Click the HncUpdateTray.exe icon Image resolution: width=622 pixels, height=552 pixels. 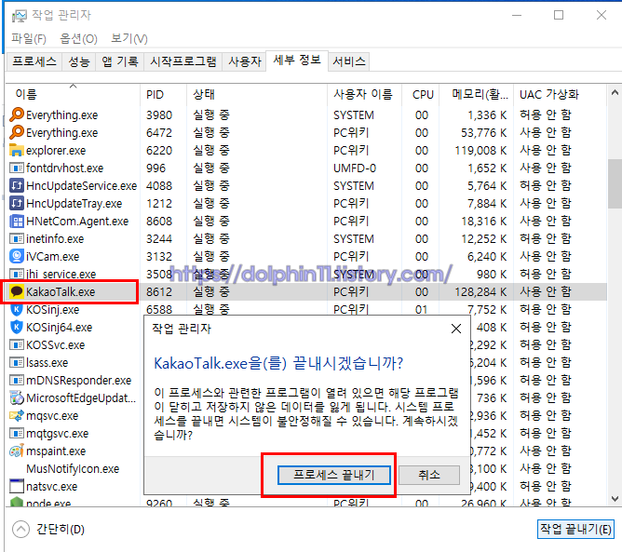point(16,204)
